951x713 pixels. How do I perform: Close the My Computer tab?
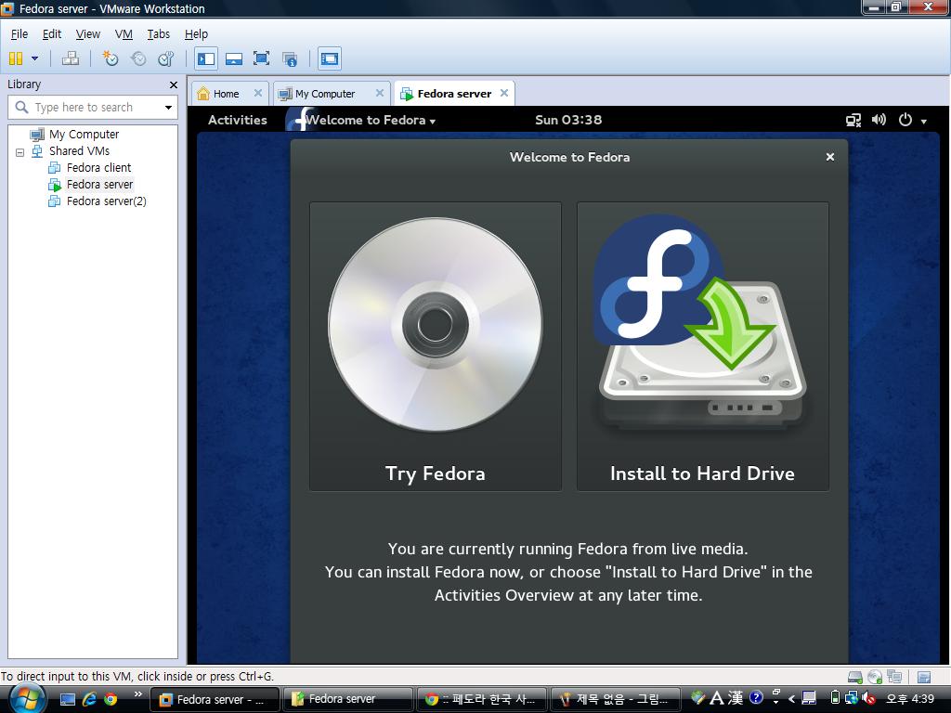point(380,94)
